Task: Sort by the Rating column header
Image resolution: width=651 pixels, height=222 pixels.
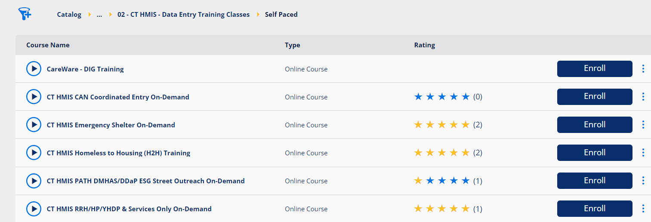Action: coord(424,45)
